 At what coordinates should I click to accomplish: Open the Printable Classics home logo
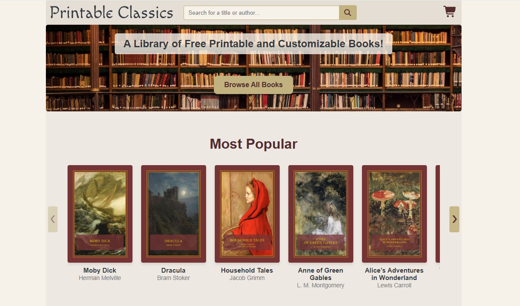click(112, 13)
